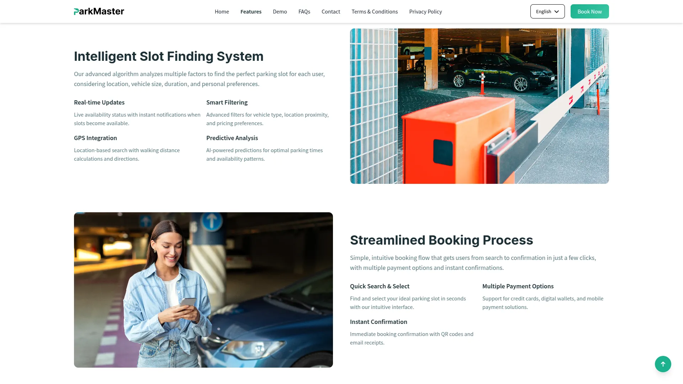Open the Privacy Policy link
683x384 pixels.
[x=425, y=11]
